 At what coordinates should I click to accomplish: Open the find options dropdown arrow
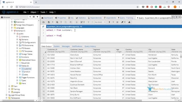(x=61, y=22)
